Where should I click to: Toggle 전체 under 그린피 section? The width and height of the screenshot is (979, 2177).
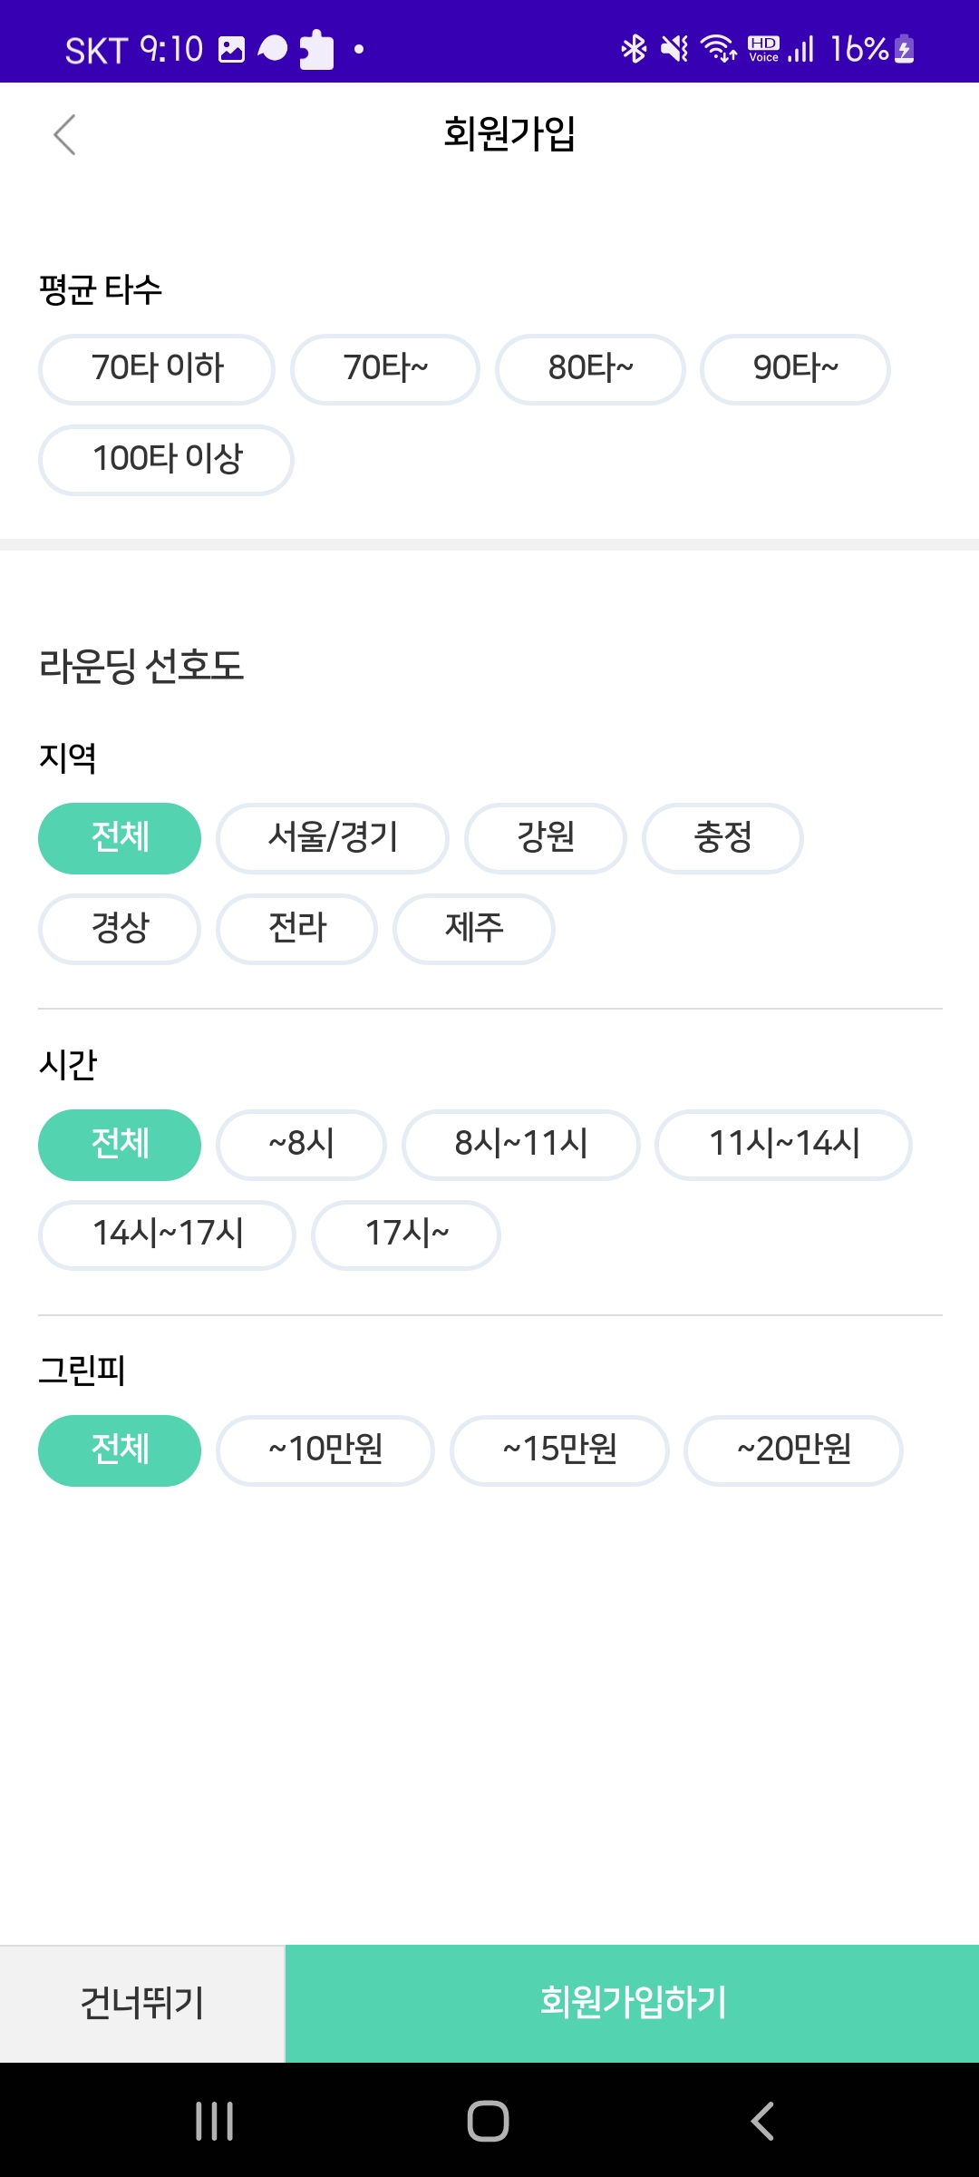pos(120,1450)
